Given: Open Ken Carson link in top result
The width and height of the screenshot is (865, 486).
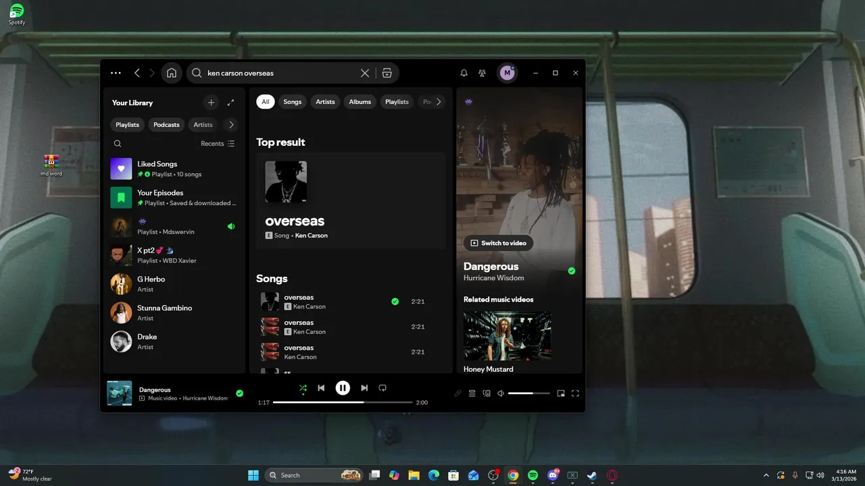Looking at the screenshot, I should pyautogui.click(x=311, y=236).
